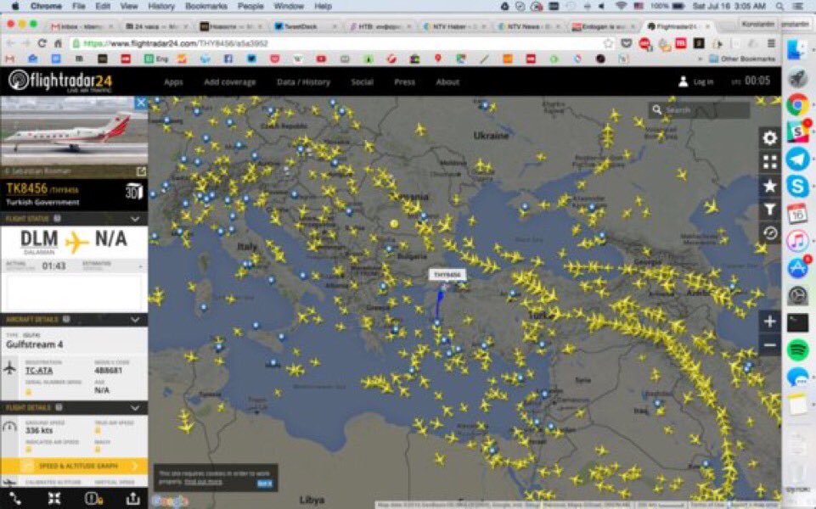816x509 pixels.
Task: Open Telegram from the Dock
Action: (797, 159)
